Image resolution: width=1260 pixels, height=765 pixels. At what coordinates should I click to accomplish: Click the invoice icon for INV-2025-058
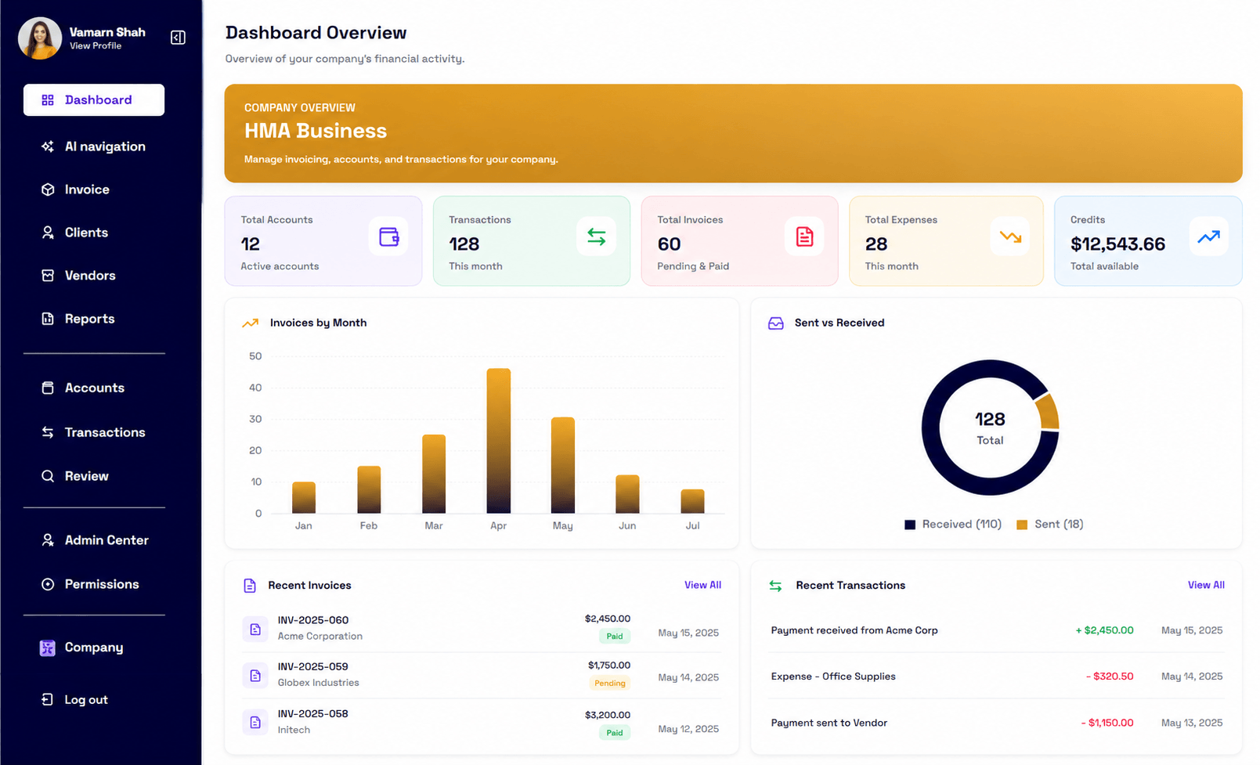pyautogui.click(x=255, y=723)
